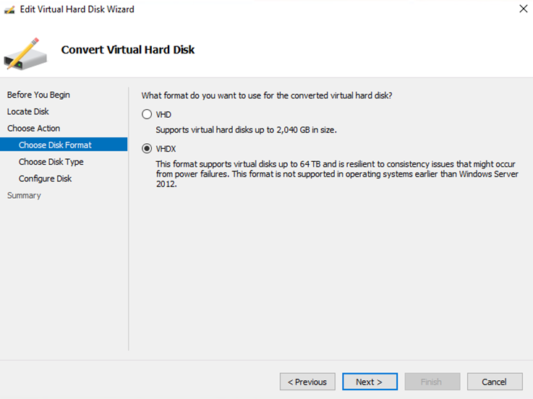Click the Summary step in sidebar
Screen dimensions: 533x399
(x=24, y=195)
